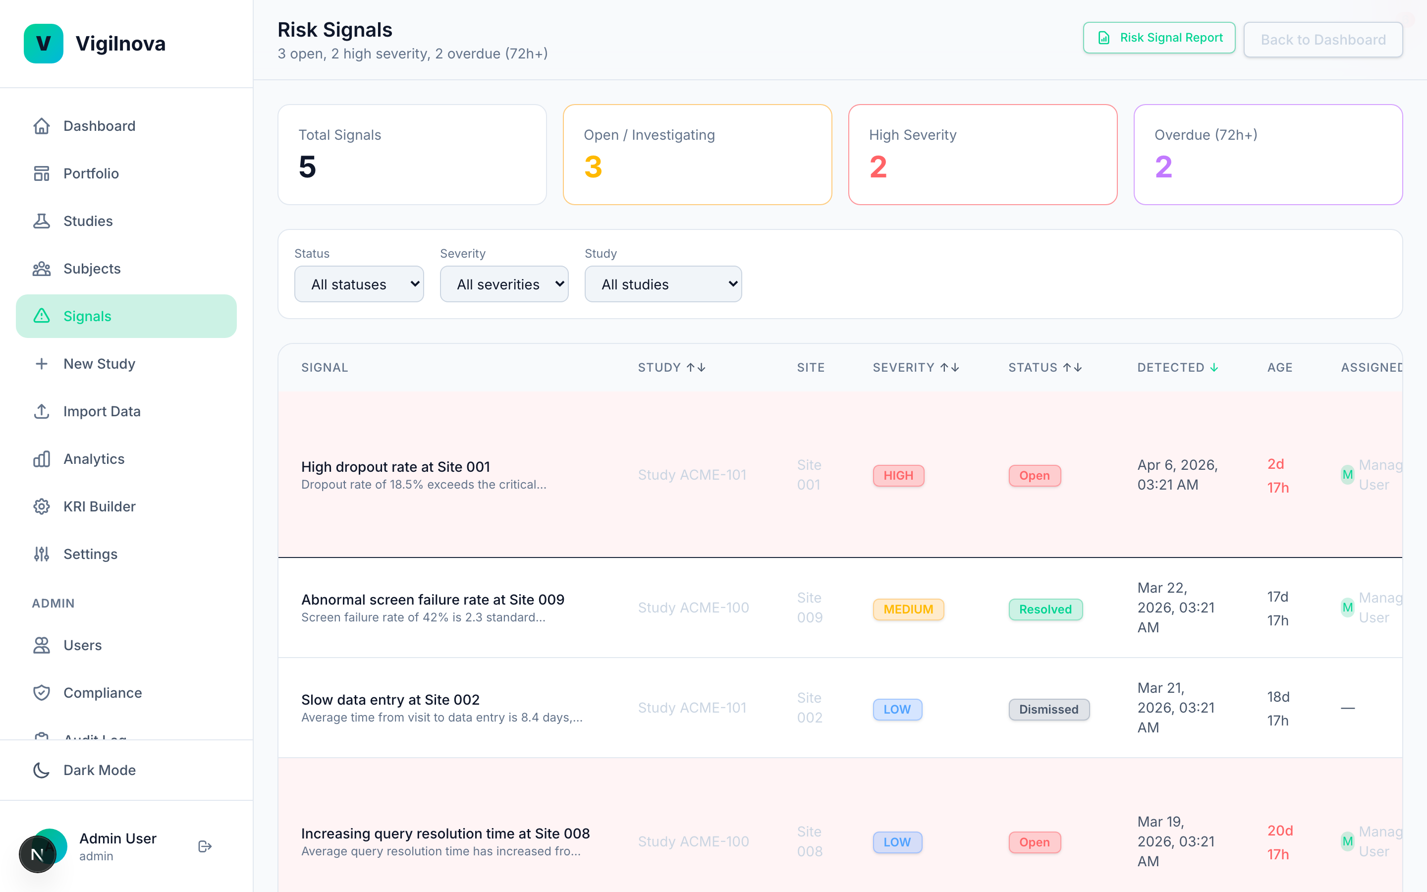Viewport: 1427px width, 892px height.
Task: Open the All studies dropdown
Action: pyautogui.click(x=663, y=284)
